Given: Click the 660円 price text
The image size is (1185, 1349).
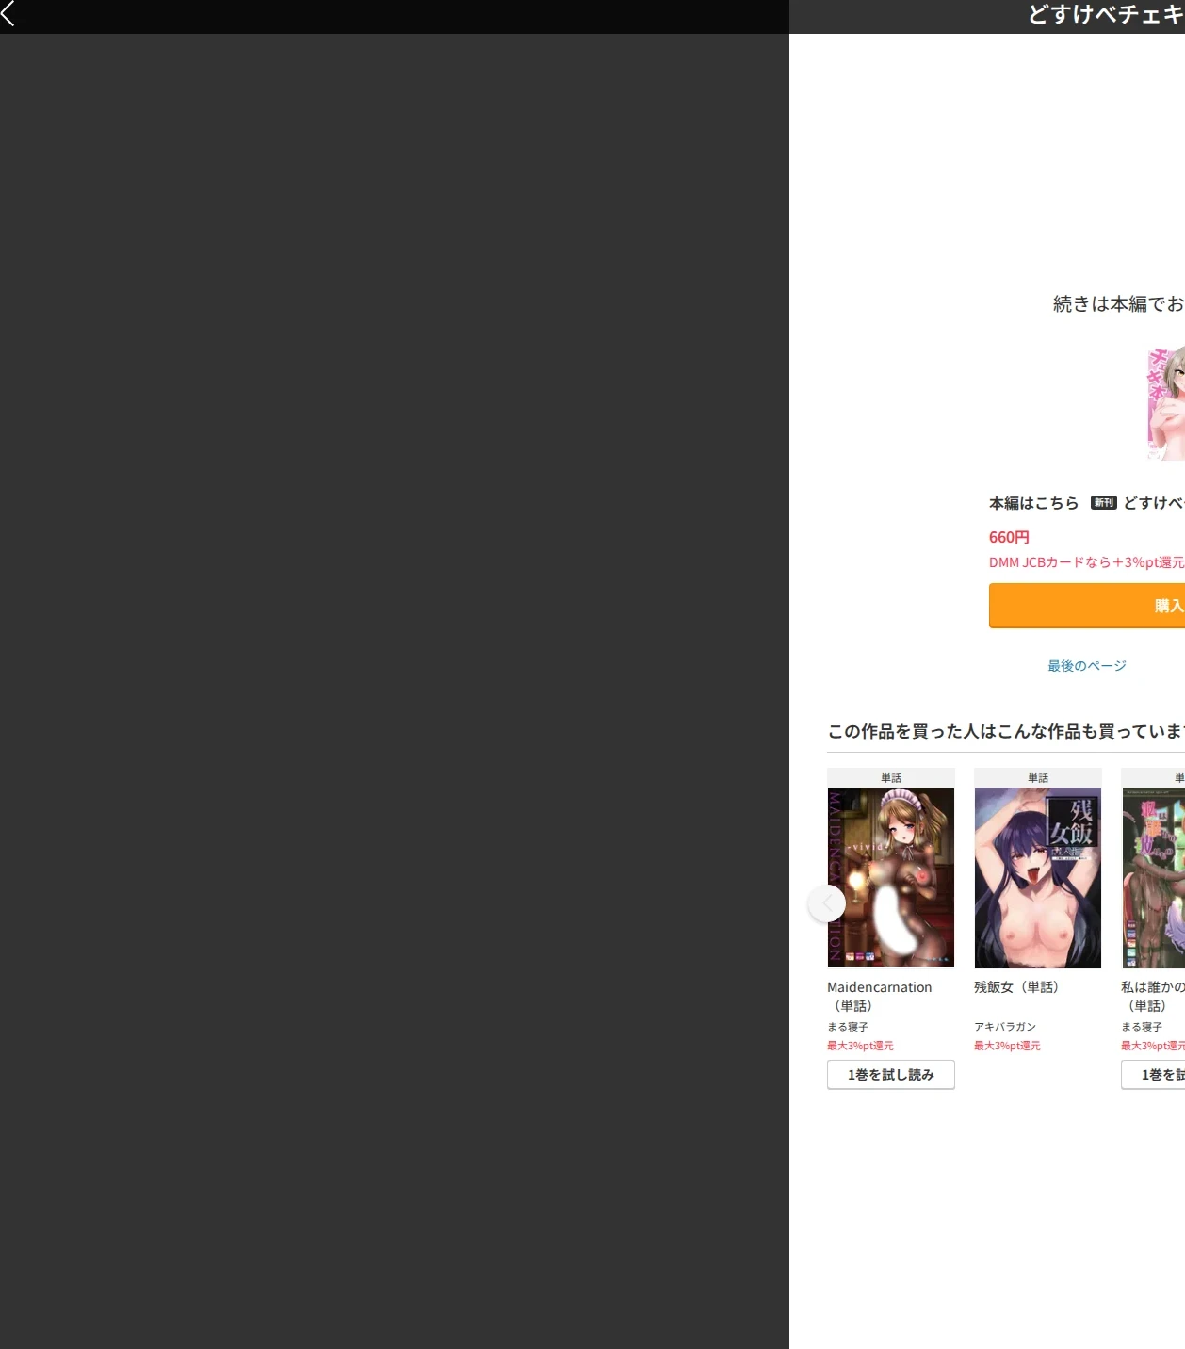Looking at the screenshot, I should 1009,537.
